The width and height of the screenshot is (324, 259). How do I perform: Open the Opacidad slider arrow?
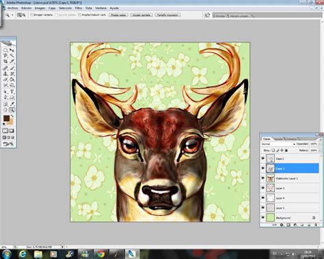click(320, 144)
